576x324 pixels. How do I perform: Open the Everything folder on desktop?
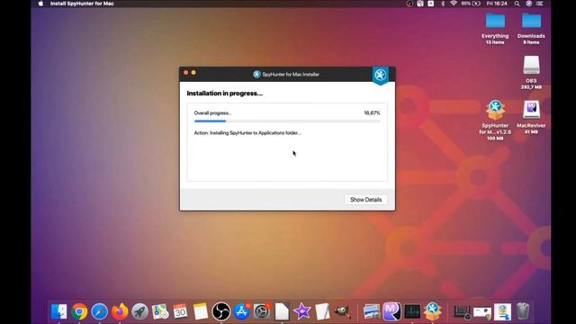point(495,29)
